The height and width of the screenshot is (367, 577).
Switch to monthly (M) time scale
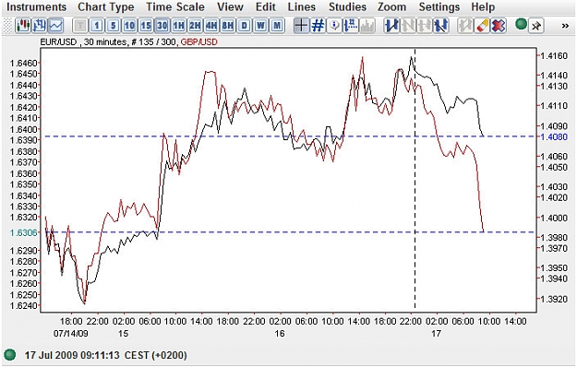coord(277,26)
